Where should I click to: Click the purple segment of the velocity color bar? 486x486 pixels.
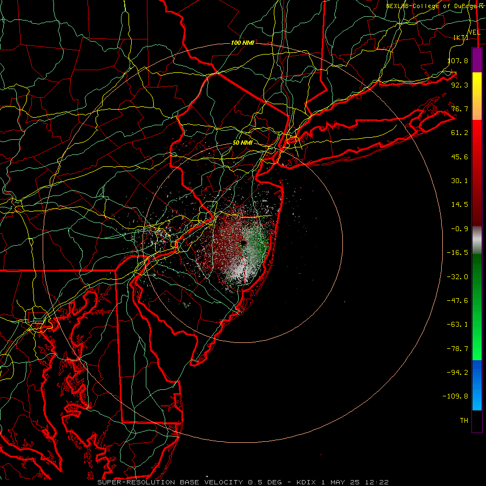pyautogui.click(x=477, y=60)
